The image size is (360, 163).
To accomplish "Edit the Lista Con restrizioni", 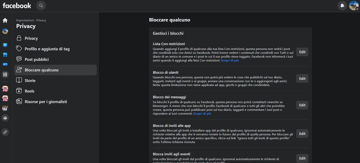I will click(302, 52).
